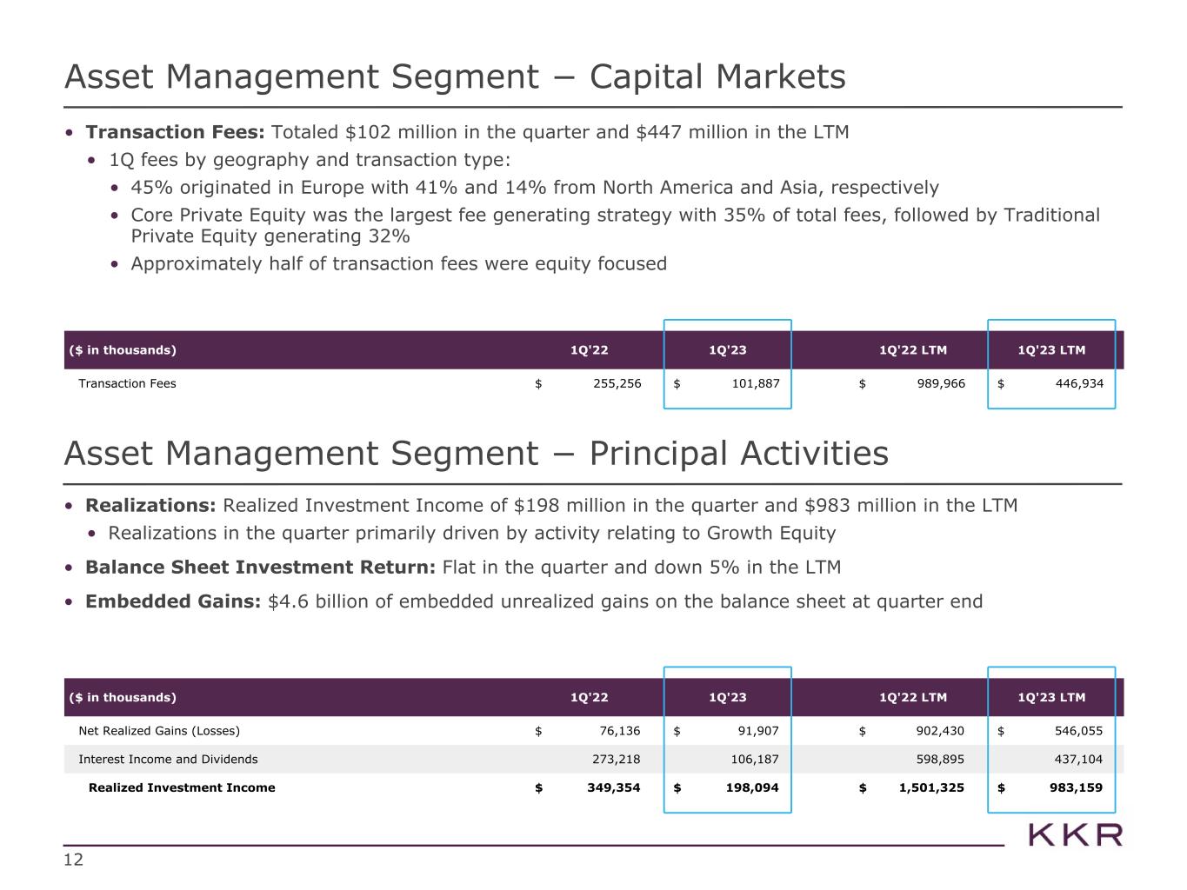Select the 1,501,325 total for 1Q'22 LTM
Image resolution: width=1187 pixels, height=890 pixels.
[x=930, y=787]
